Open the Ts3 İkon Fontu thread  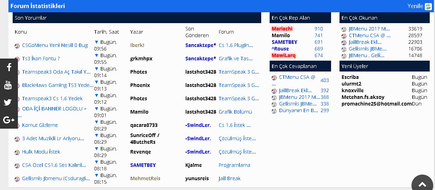41,59
